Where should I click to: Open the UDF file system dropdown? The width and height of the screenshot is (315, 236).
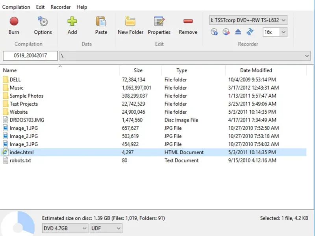point(106,228)
